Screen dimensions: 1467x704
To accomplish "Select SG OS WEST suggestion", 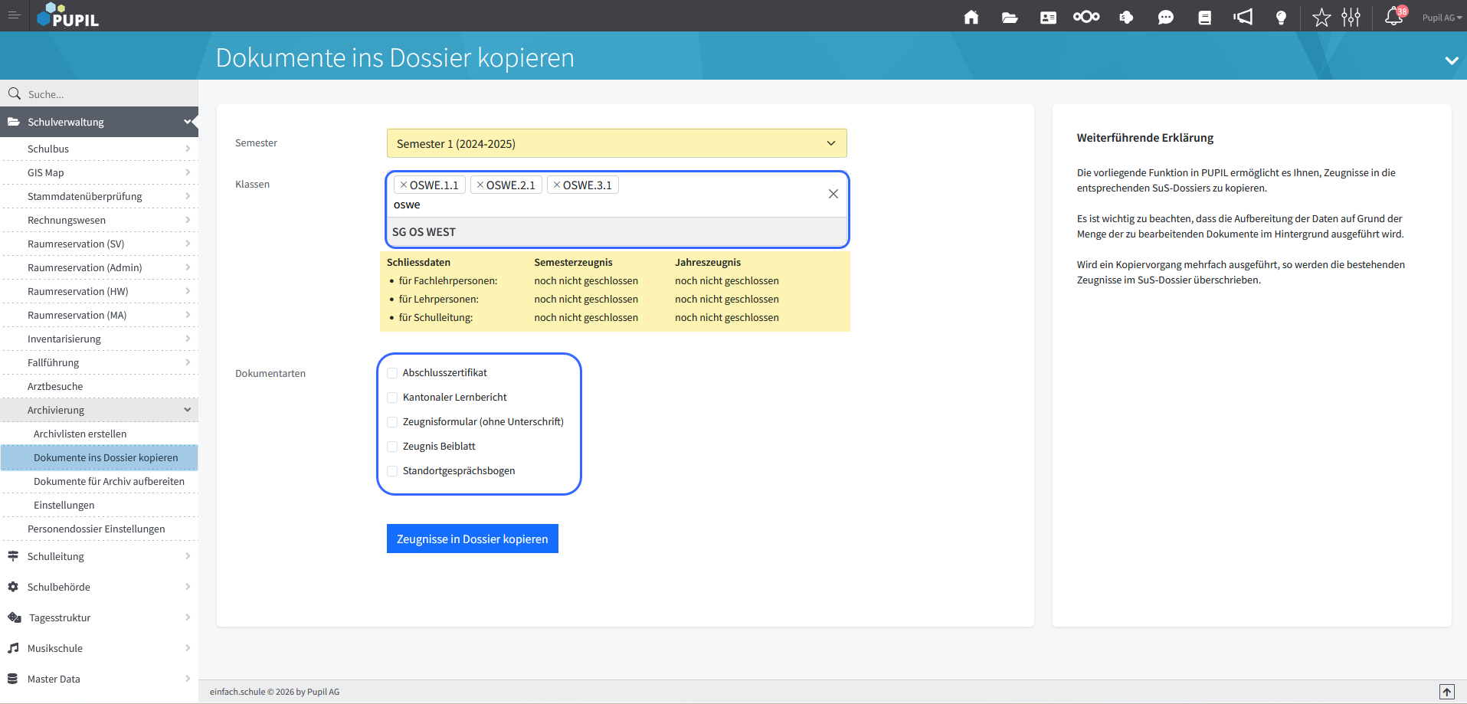I will pyautogui.click(x=424, y=232).
